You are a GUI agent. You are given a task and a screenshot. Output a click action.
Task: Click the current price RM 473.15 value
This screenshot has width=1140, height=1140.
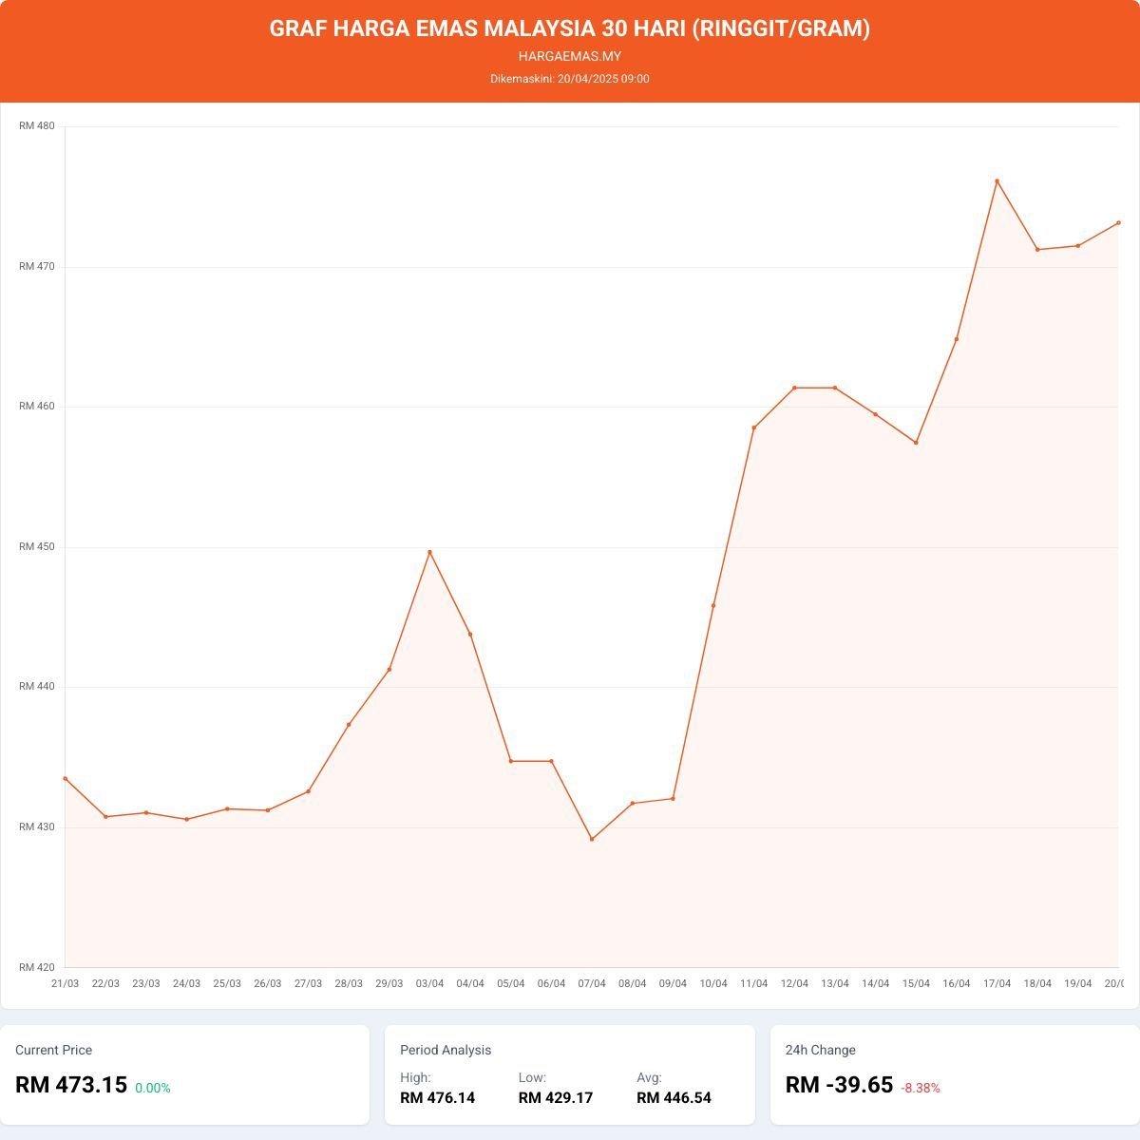(71, 1085)
